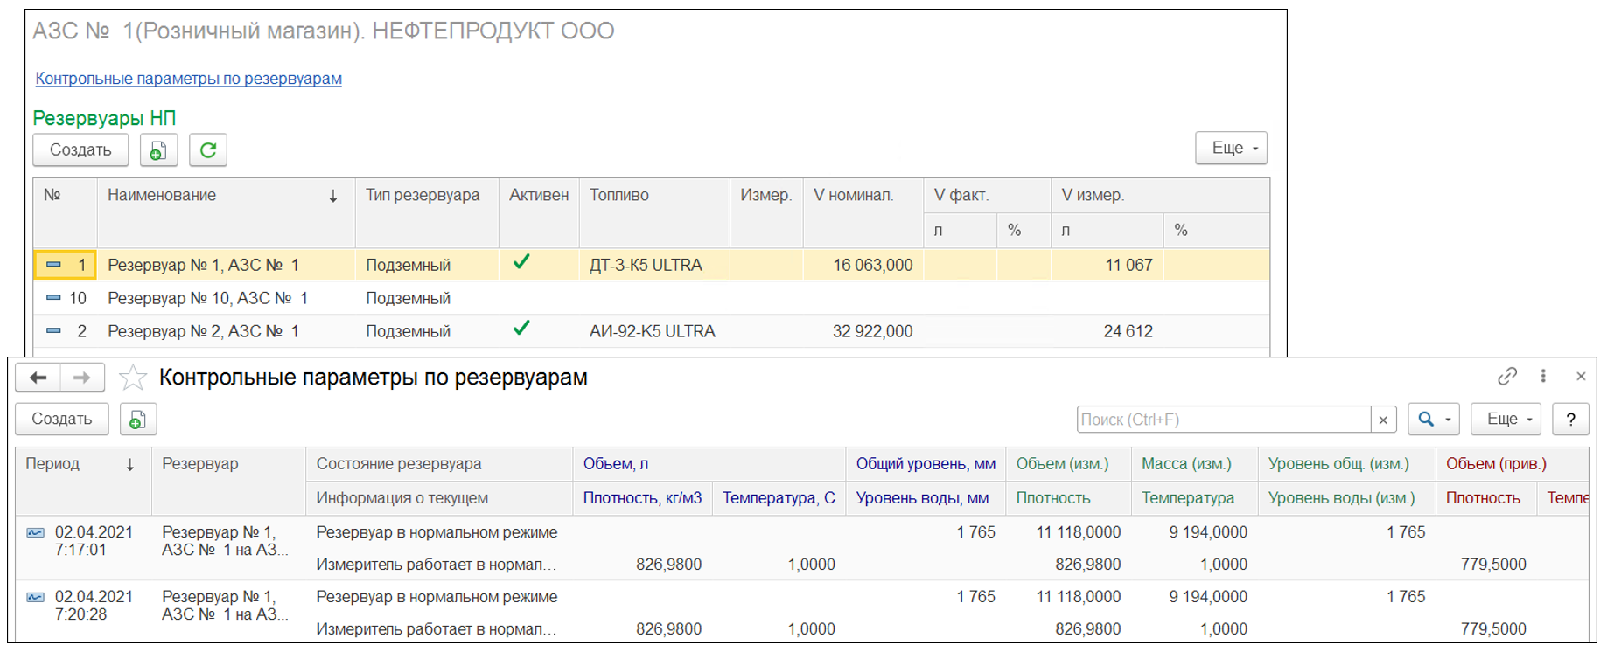Clear the search field with the X button

point(1383,420)
